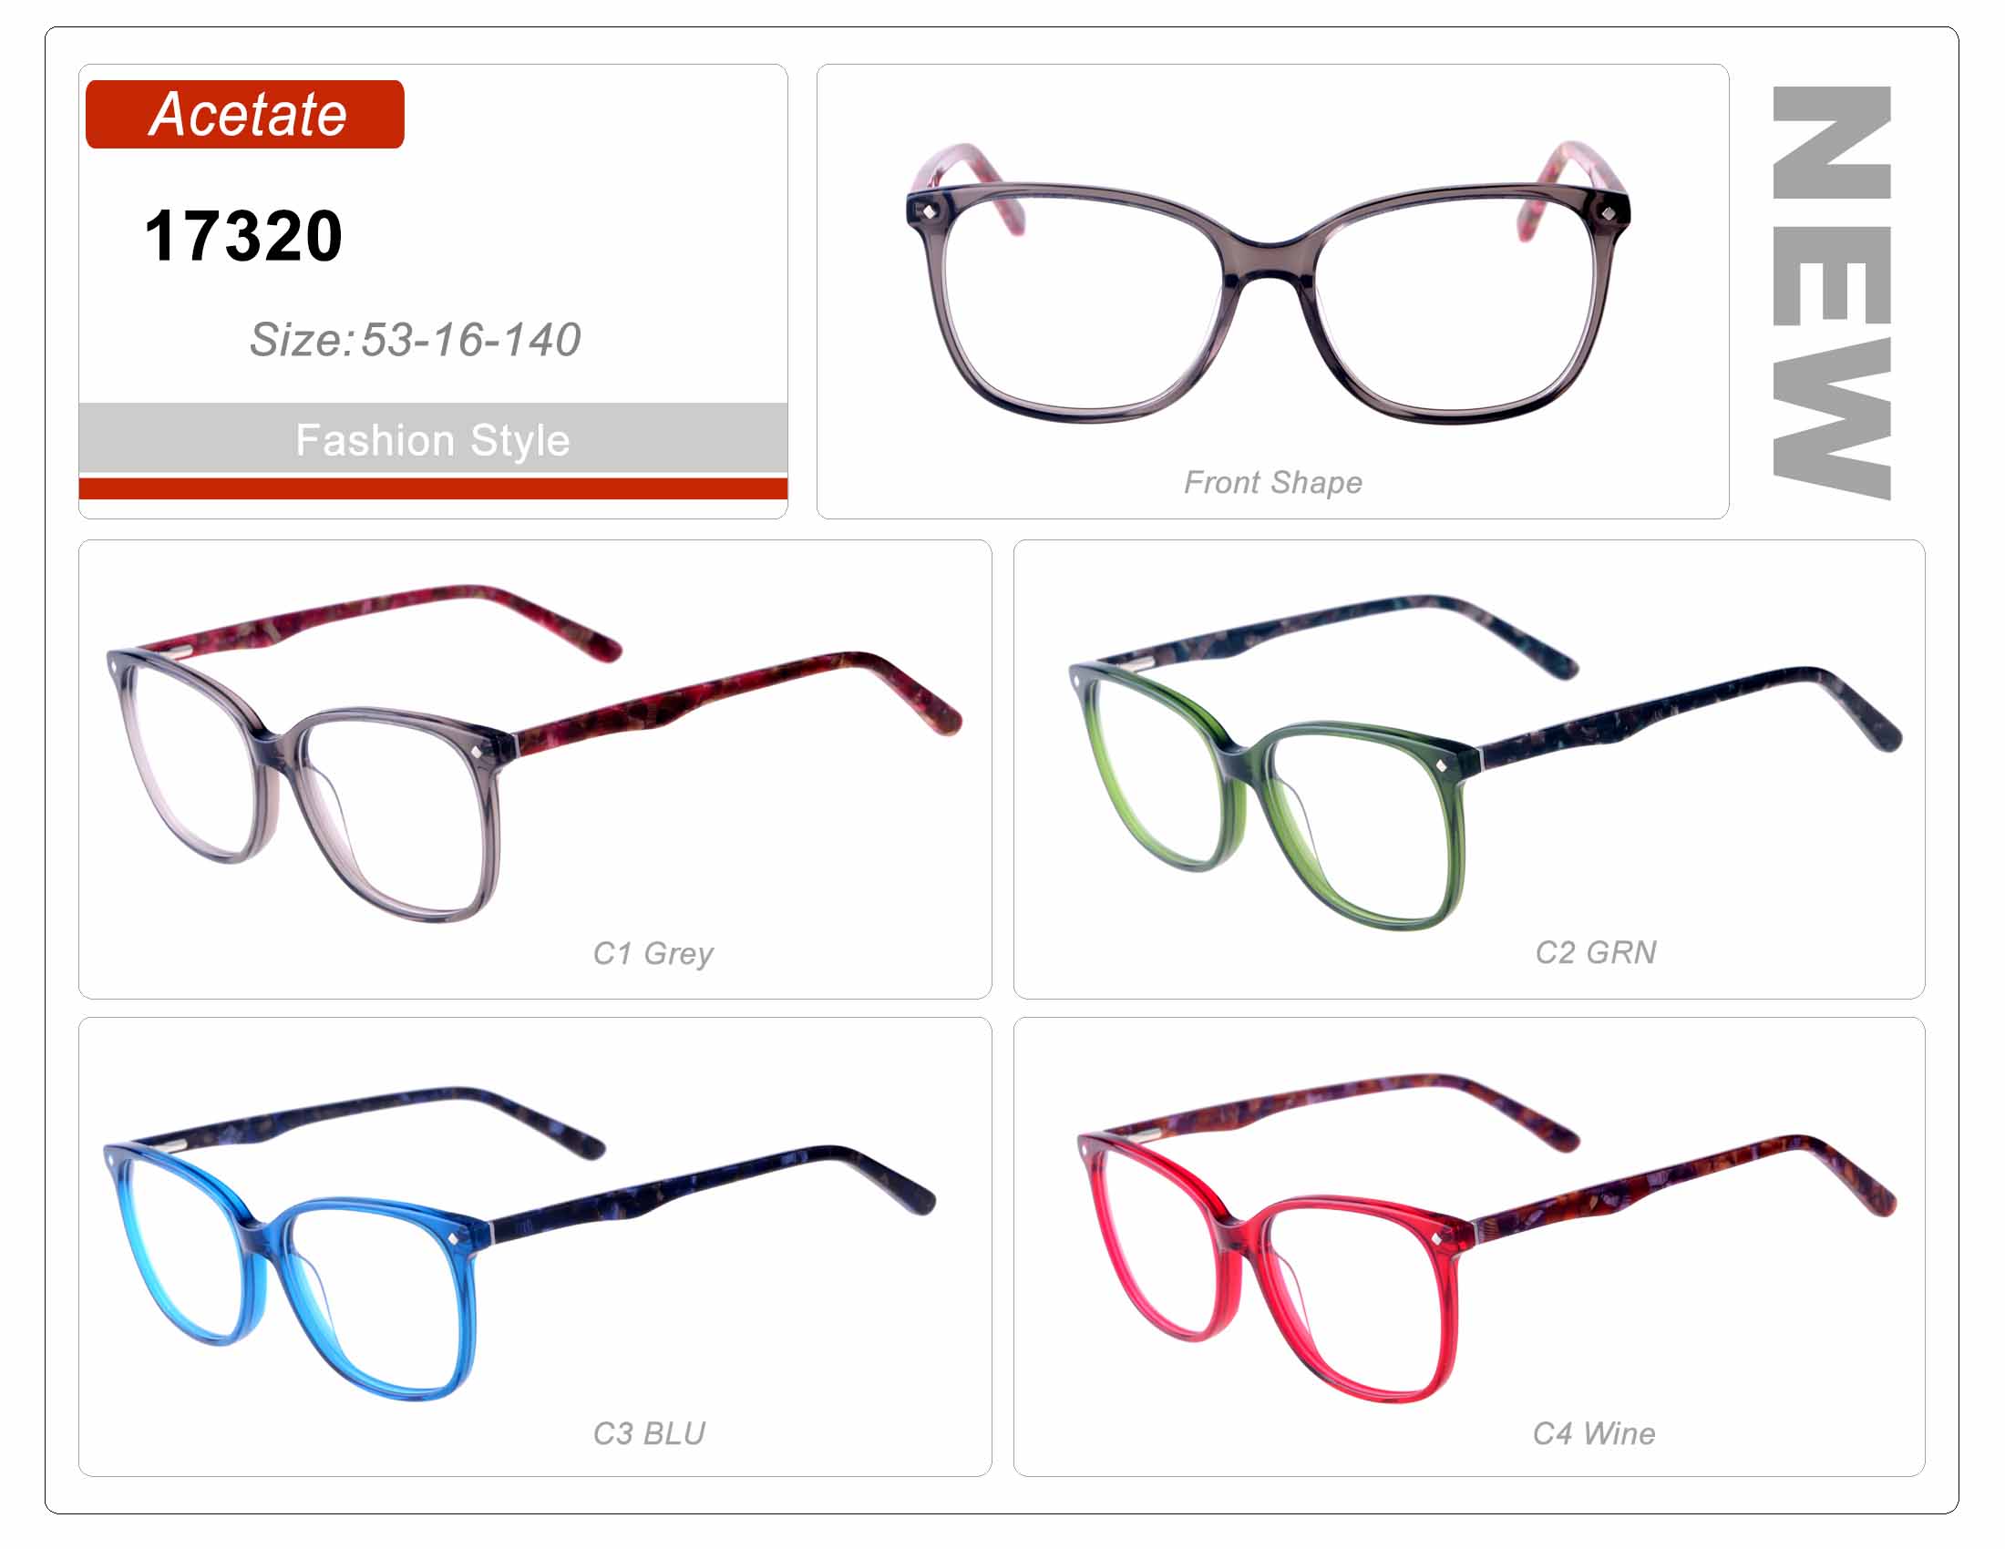The height and width of the screenshot is (1549, 2005).
Task: Click the Front Shape caption
Action: tap(1272, 483)
